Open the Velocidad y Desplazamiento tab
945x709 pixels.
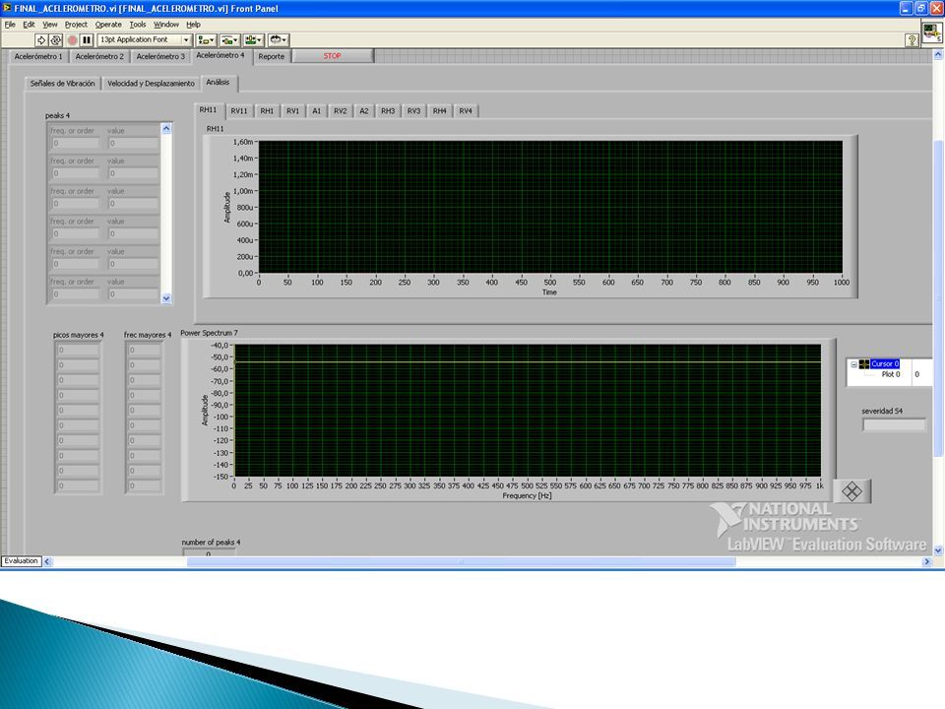click(x=151, y=83)
